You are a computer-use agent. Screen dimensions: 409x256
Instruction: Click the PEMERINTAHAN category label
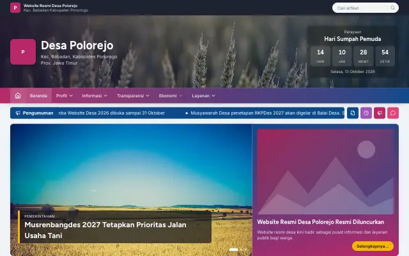pyautogui.click(x=40, y=216)
